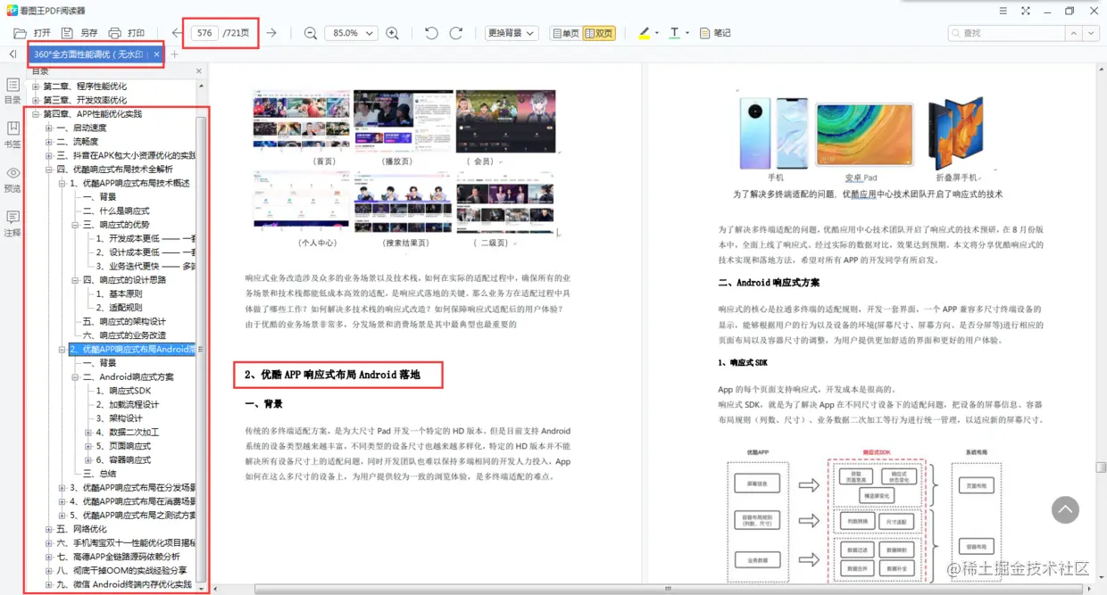This screenshot has height=595, width=1107.
Task: Close the 目录 outline panel
Action: 199,71
